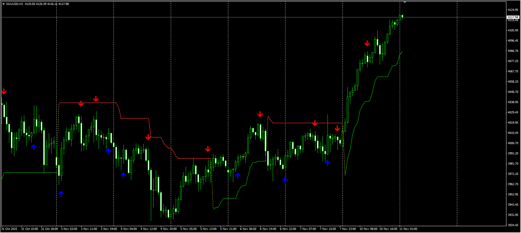The width and height of the screenshot is (521, 233).
Task: Click the XAUUSD,H1 symbol title text
Action: [x=14, y=4]
